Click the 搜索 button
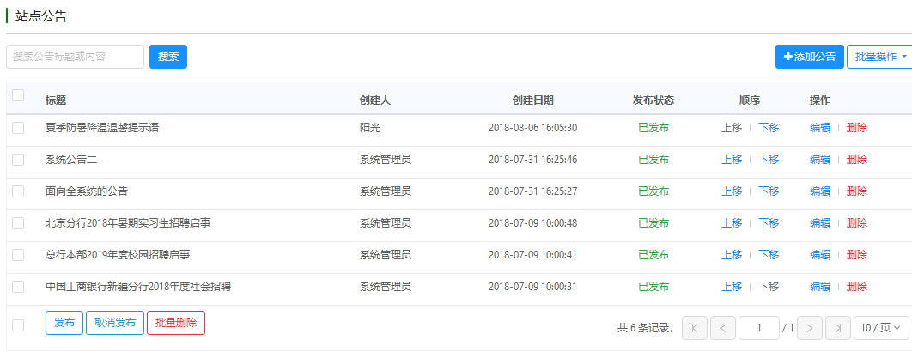This screenshot has width=912, height=352. (168, 57)
